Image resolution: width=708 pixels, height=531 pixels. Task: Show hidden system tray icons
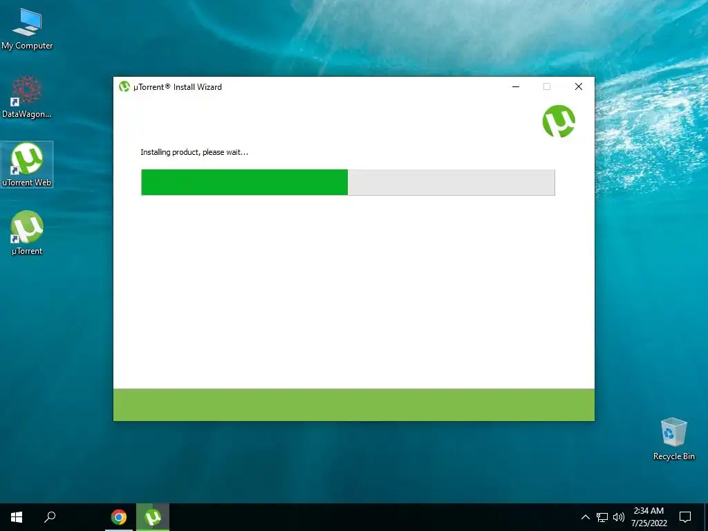[x=585, y=517]
